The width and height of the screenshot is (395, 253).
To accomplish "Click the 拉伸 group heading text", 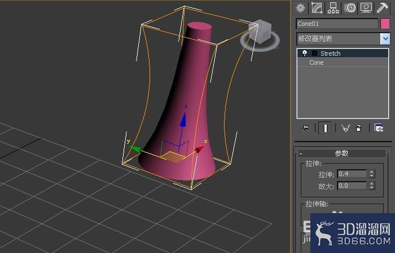I will coord(313,164).
